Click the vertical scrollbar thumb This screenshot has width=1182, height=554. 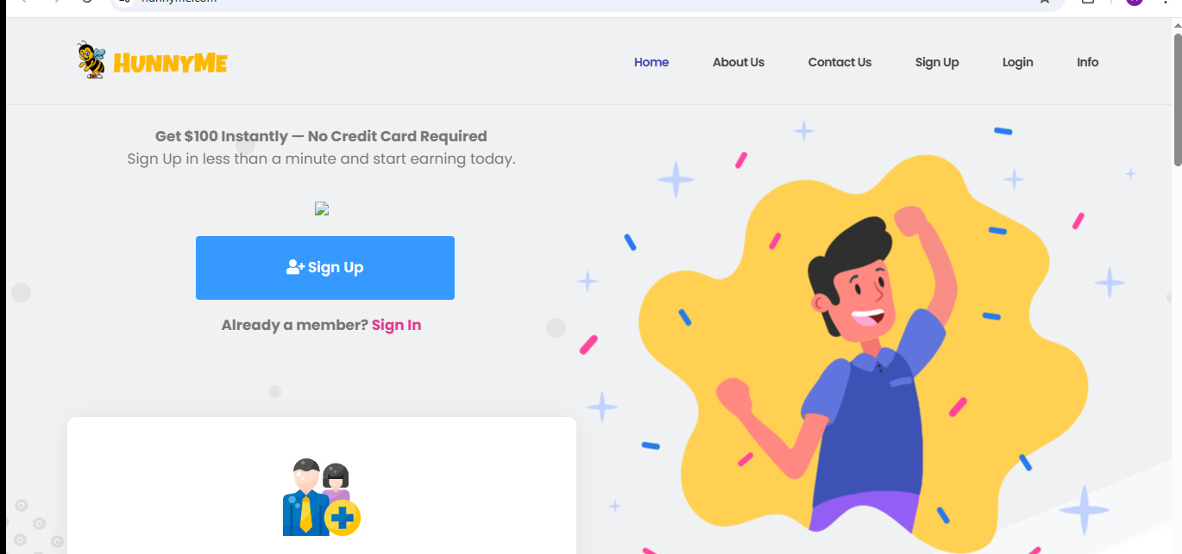click(1177, 99)
